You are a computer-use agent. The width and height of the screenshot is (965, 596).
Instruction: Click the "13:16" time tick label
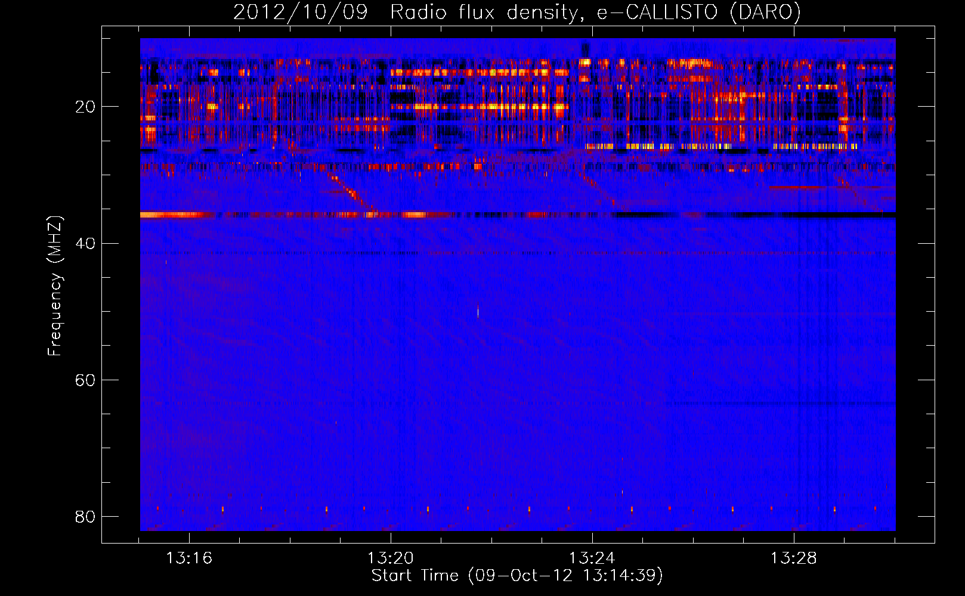[x=189, y=558]
